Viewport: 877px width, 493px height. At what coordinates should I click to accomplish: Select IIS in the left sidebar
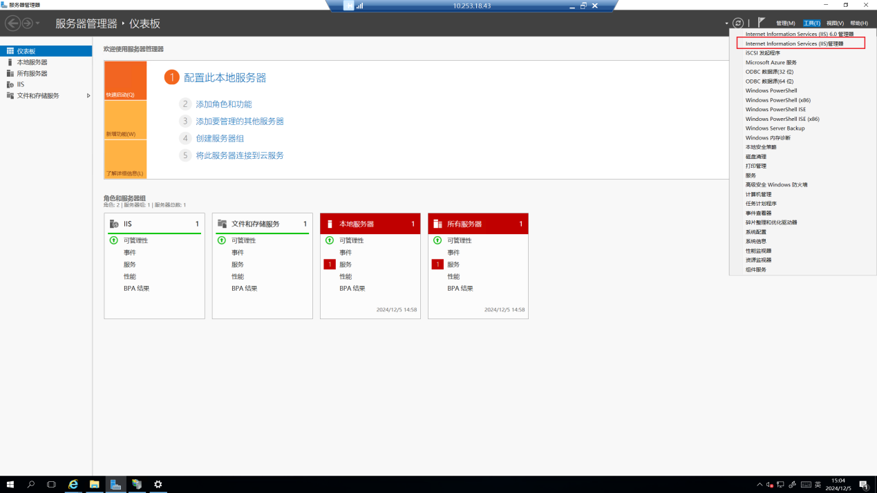[46, 84]
